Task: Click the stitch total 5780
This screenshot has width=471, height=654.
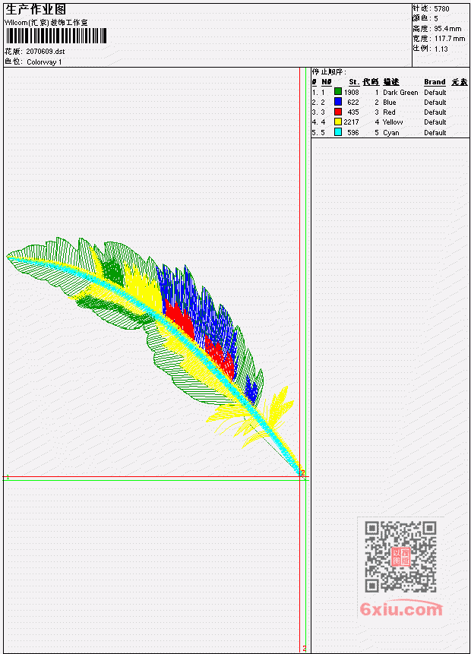Action: (441, 9)
